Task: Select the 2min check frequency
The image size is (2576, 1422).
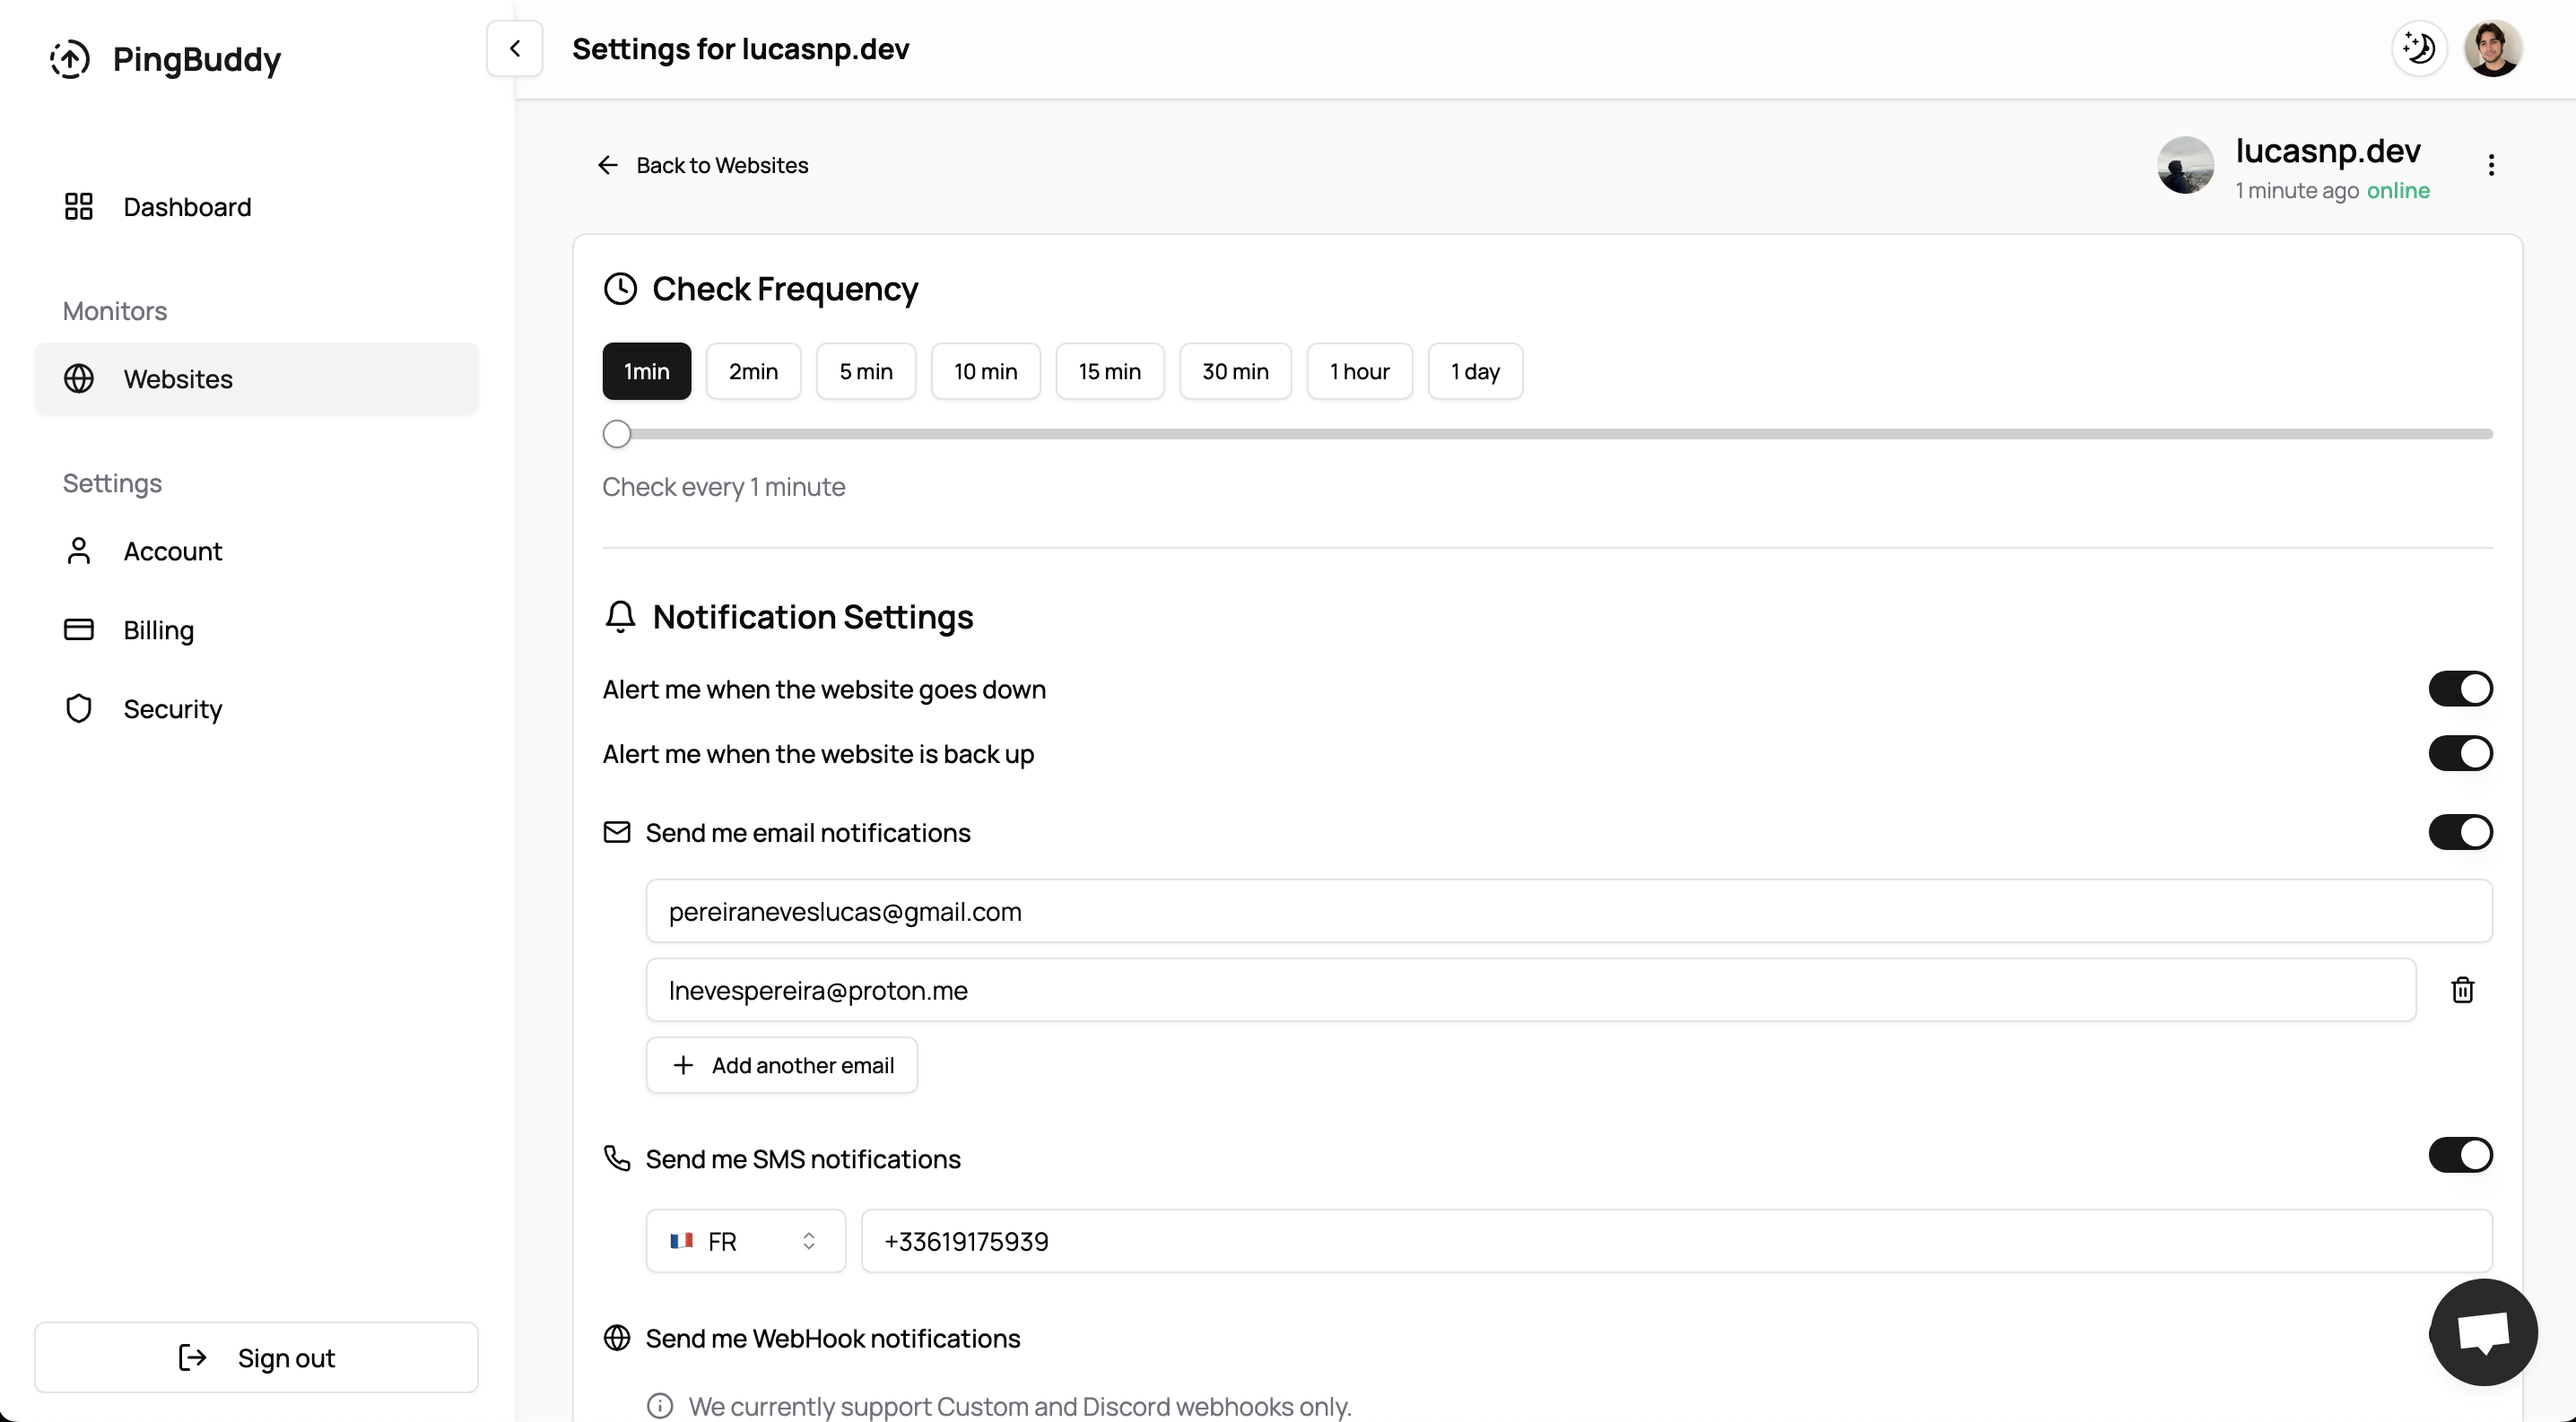Action: (753, 372)
